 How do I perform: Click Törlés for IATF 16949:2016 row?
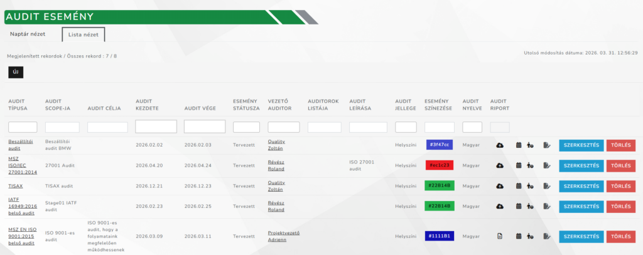click(x=621, y=207)
